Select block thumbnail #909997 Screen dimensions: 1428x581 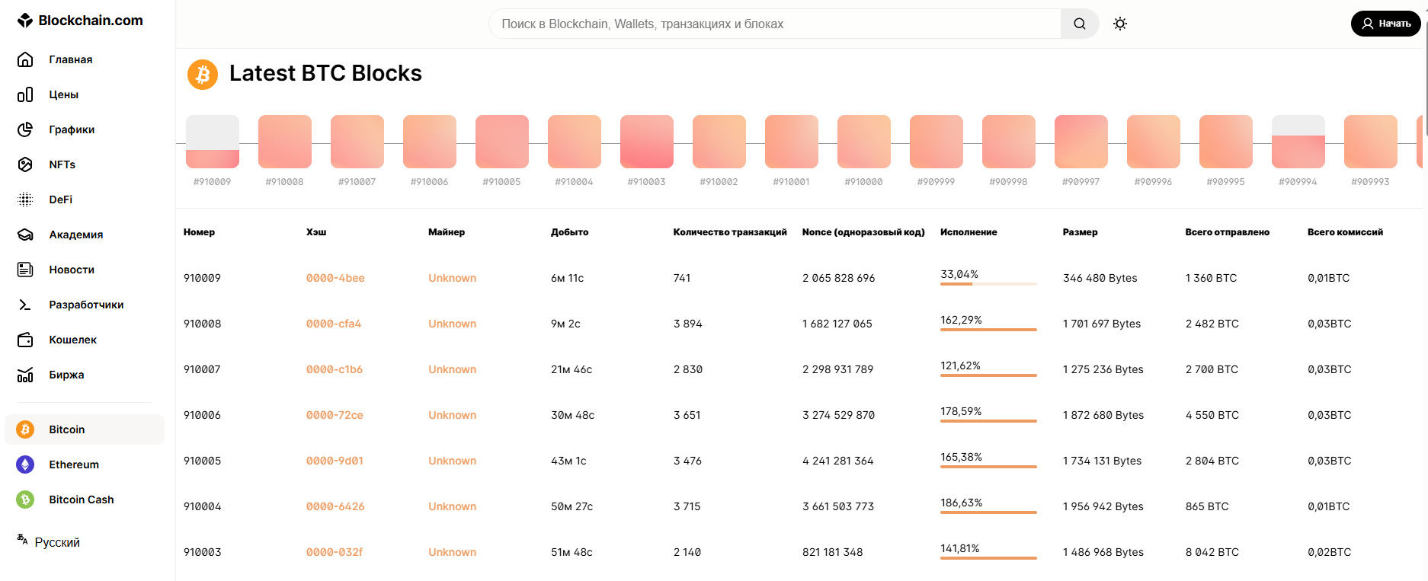point(1081,142)
